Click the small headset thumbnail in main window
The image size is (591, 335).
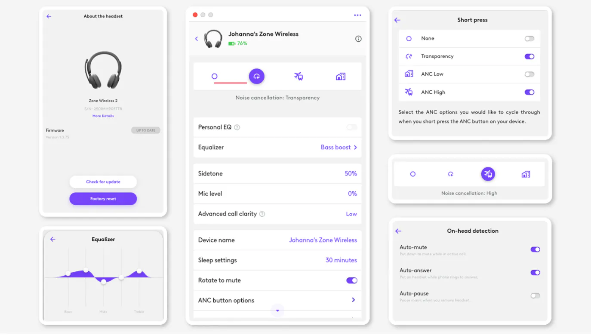click(x=213, y=39)
